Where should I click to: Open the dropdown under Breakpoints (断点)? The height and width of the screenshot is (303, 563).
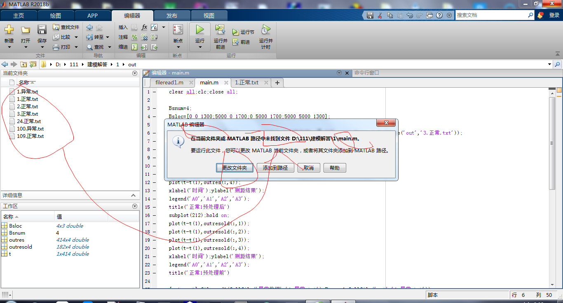coord(178,47)
